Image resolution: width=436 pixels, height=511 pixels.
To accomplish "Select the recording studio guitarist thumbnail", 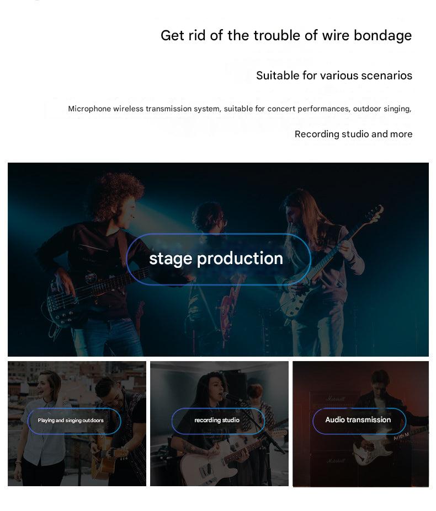I will click(x=219, y=423).
